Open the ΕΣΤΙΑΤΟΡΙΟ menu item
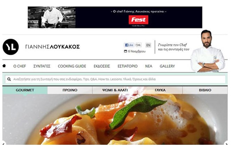Viewport: 243px width, 150px height. coord(128,66)
